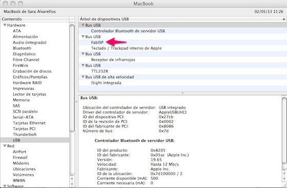This screenshot has width=287, height=188.
Task: Click the window zoom button
Action: (20, 4)
